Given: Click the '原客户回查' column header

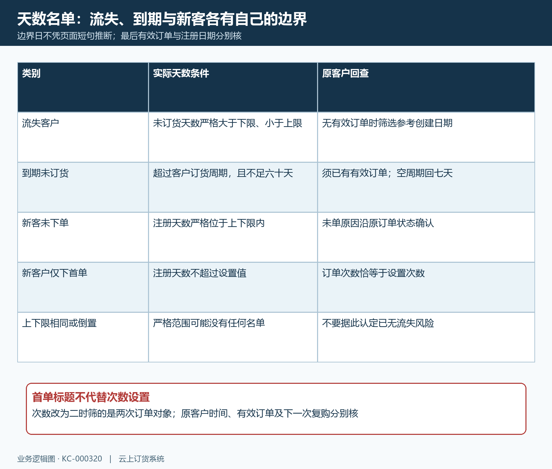Looking at the screenshot, I should [426, 87].
